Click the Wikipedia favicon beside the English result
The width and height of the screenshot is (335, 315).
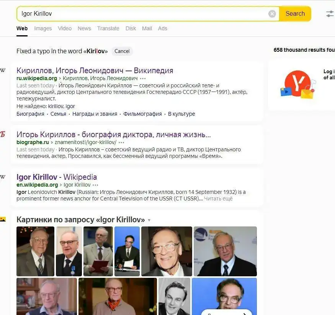coord(3,177)
